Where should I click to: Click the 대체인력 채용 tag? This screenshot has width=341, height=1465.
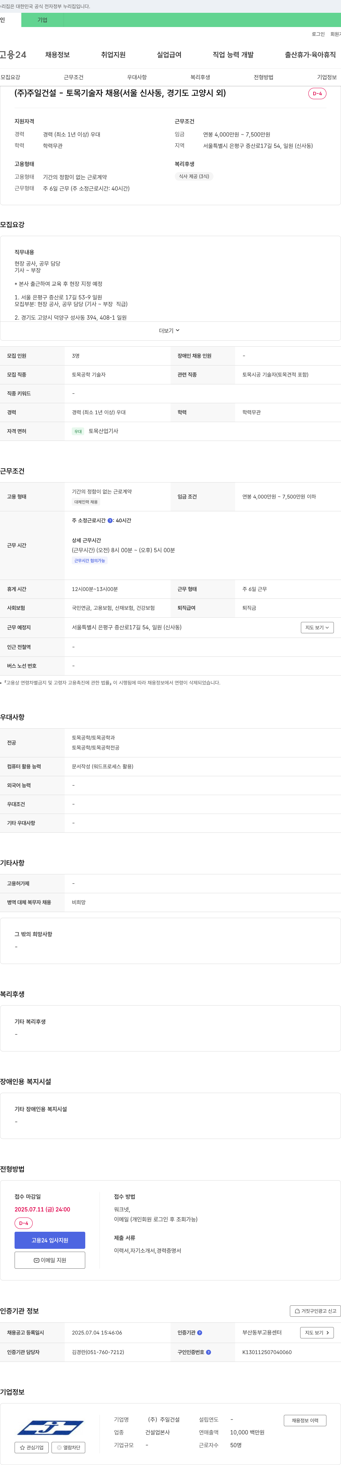(86, 502)
